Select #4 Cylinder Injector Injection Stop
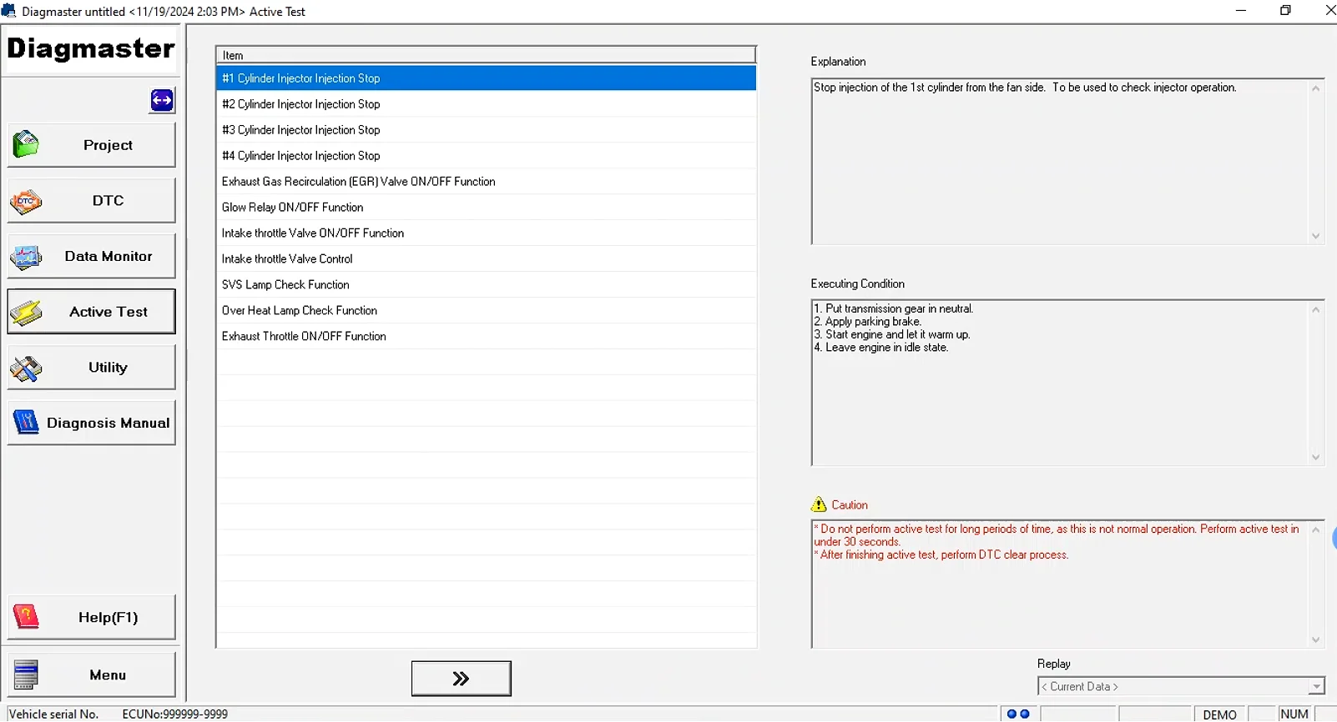Screen dimensions: 1337x722 coord(486,156)
